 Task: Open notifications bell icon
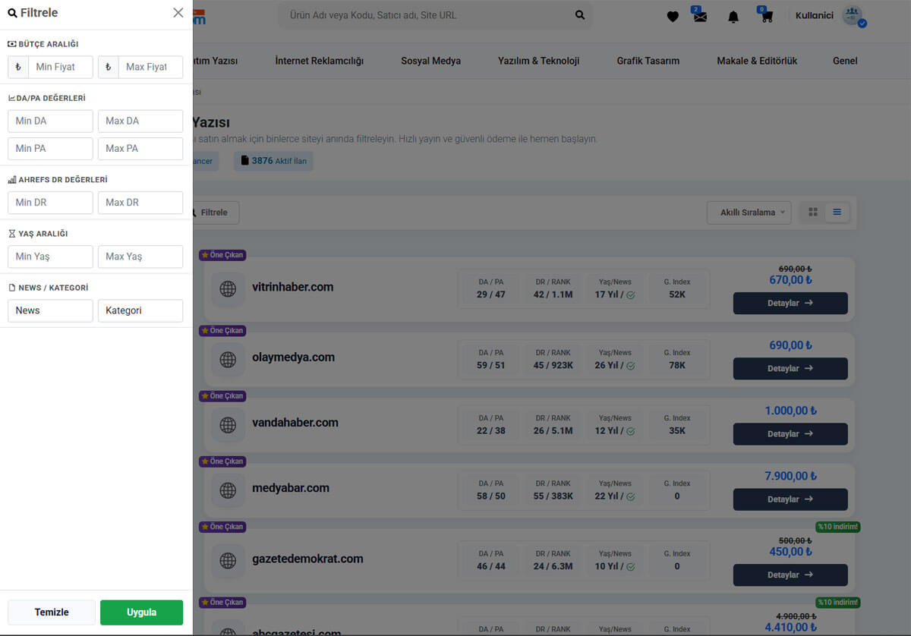click(733, 17)
